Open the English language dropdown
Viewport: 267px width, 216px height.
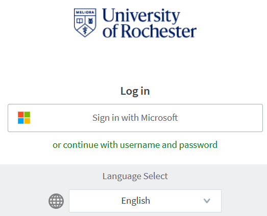tap(145, 201)
